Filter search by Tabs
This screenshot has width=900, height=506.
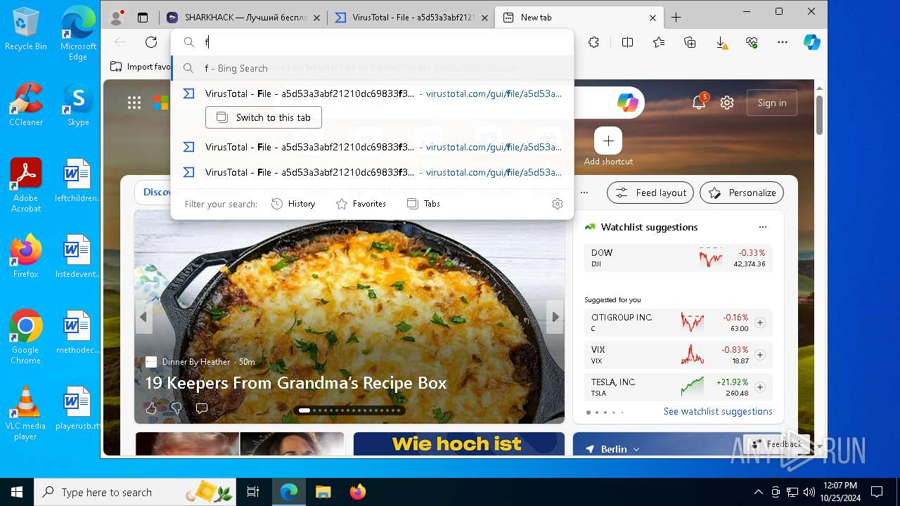[423, 204]
